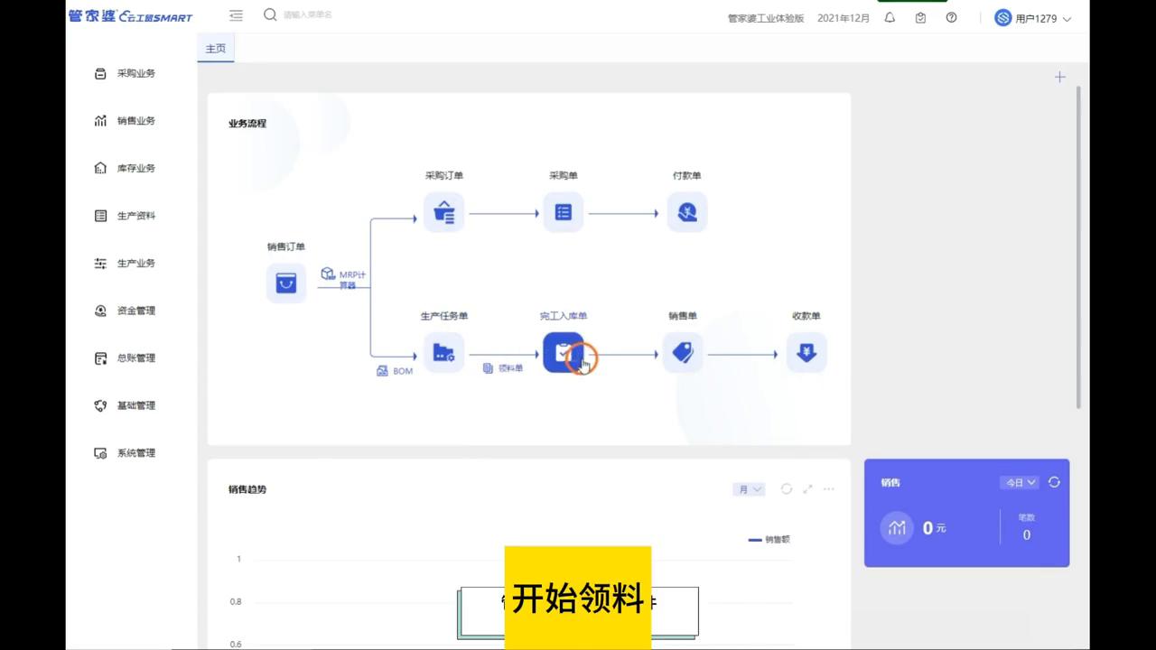Select the 收款单 icon in the flow
1156x650 pixels.
[x=806, y=353]
